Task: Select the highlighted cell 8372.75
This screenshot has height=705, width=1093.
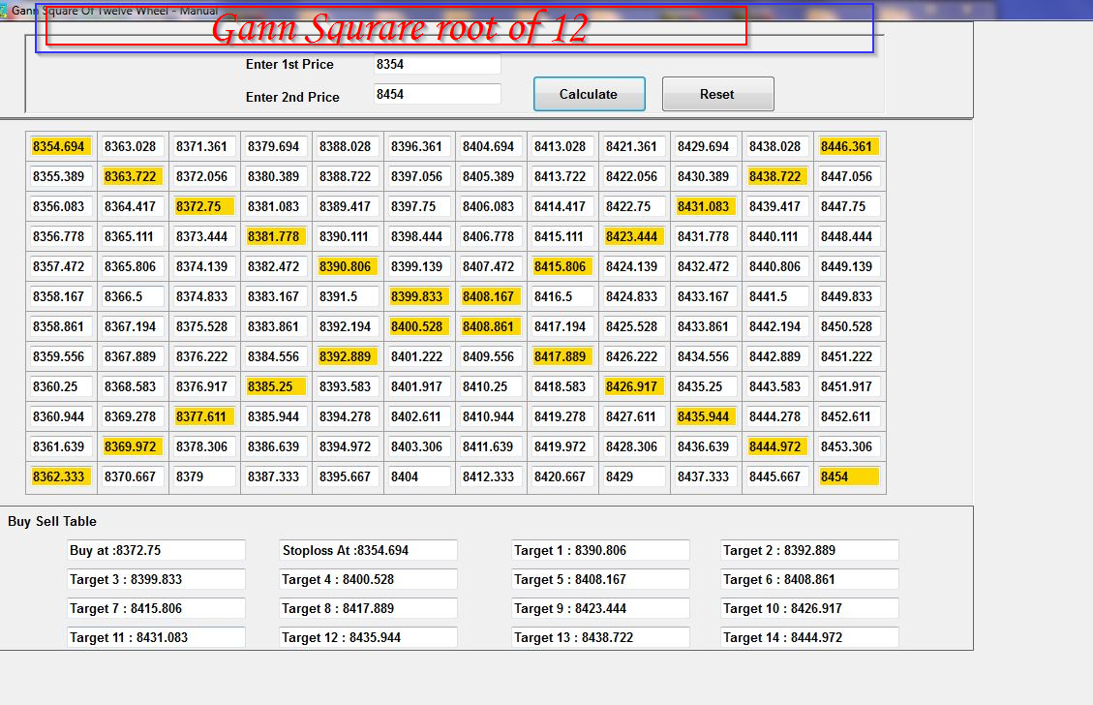Action: point(203,206)
